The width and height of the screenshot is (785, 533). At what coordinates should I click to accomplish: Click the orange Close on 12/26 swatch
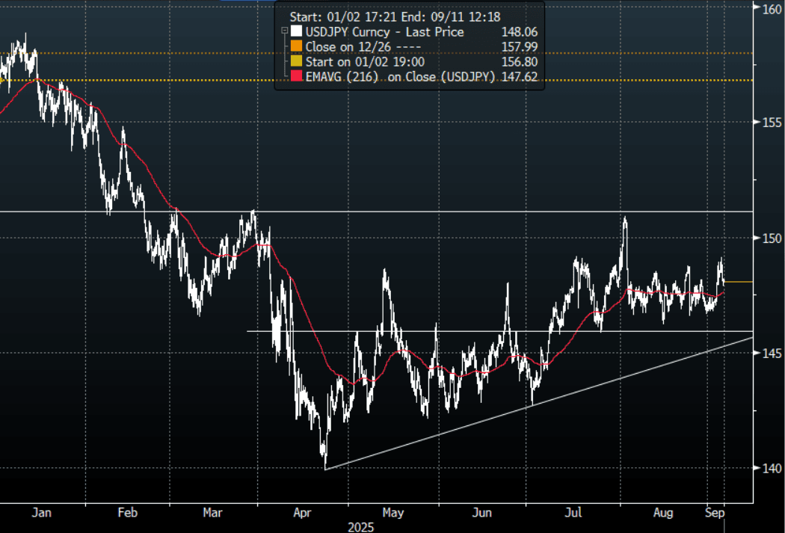coord(298,47)
